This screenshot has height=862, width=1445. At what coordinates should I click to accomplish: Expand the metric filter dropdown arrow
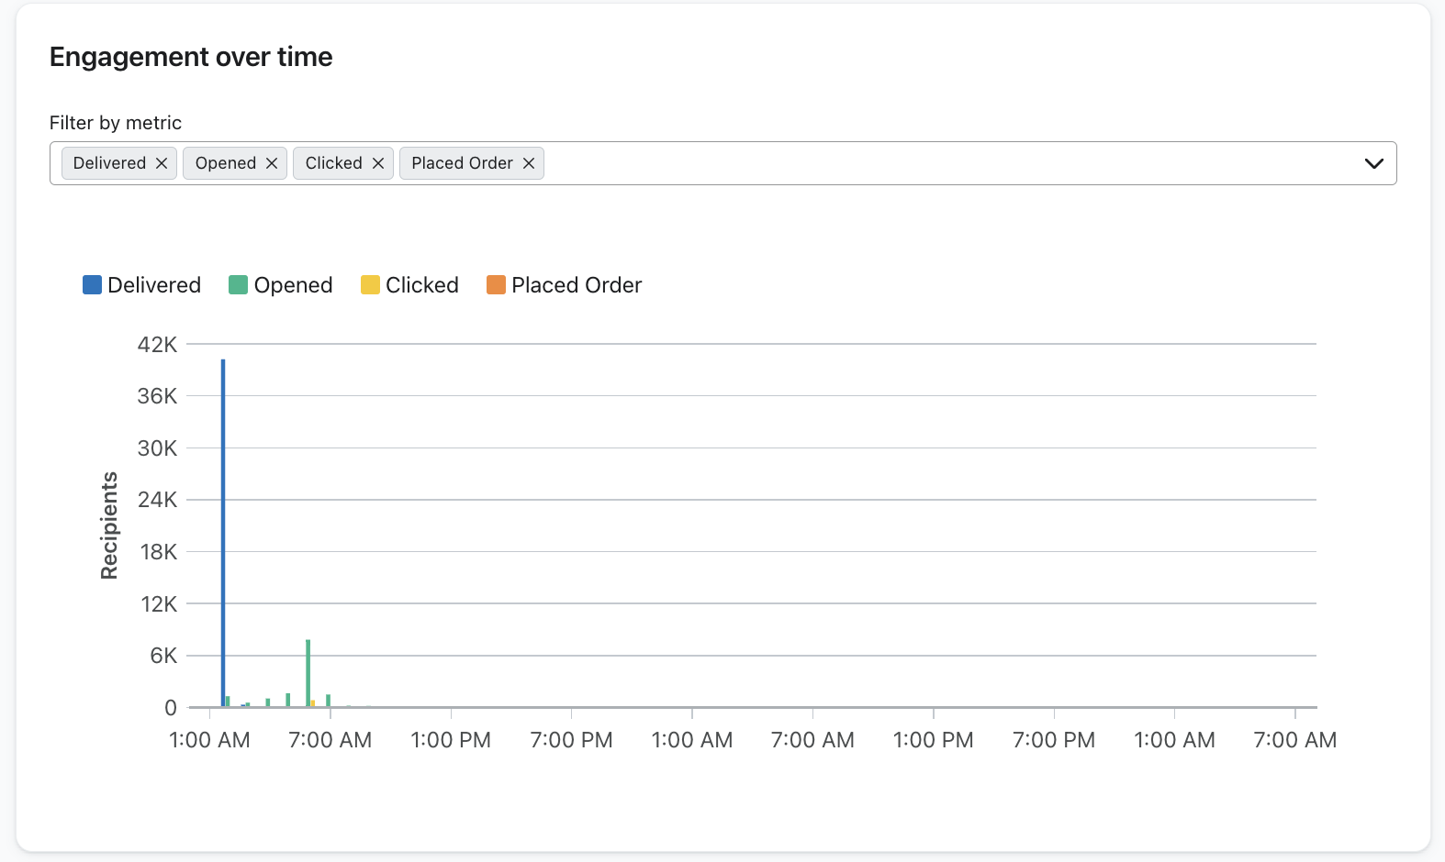(1373, 163)
